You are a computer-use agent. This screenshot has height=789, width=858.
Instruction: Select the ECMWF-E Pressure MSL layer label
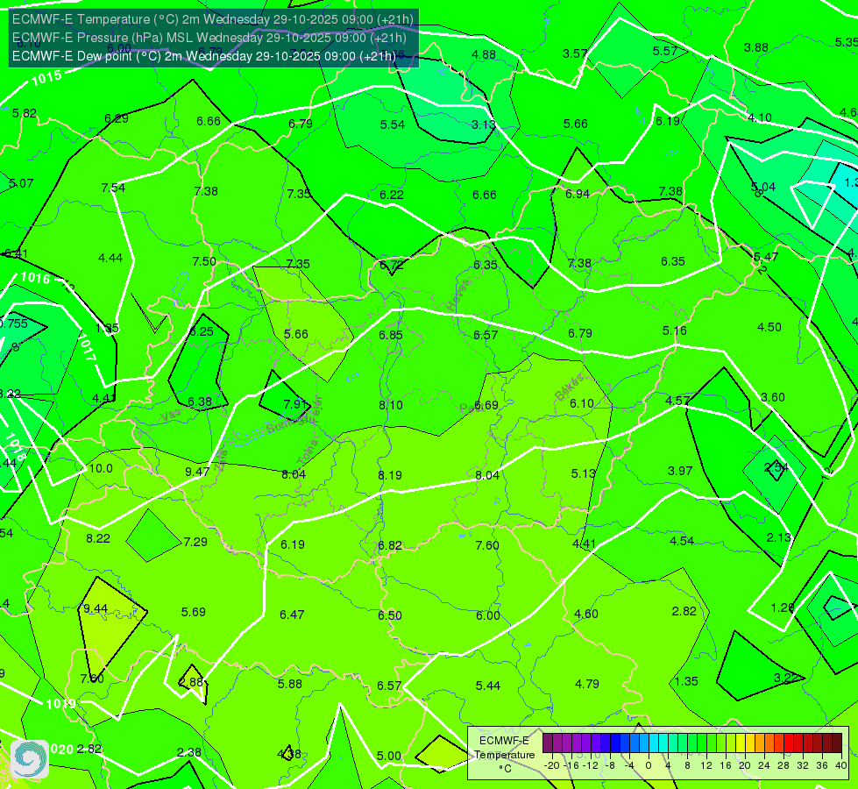(x=209, y=38)
